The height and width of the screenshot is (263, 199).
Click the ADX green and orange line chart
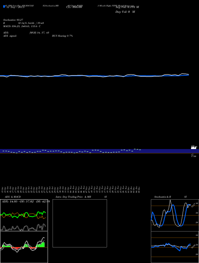24,215
